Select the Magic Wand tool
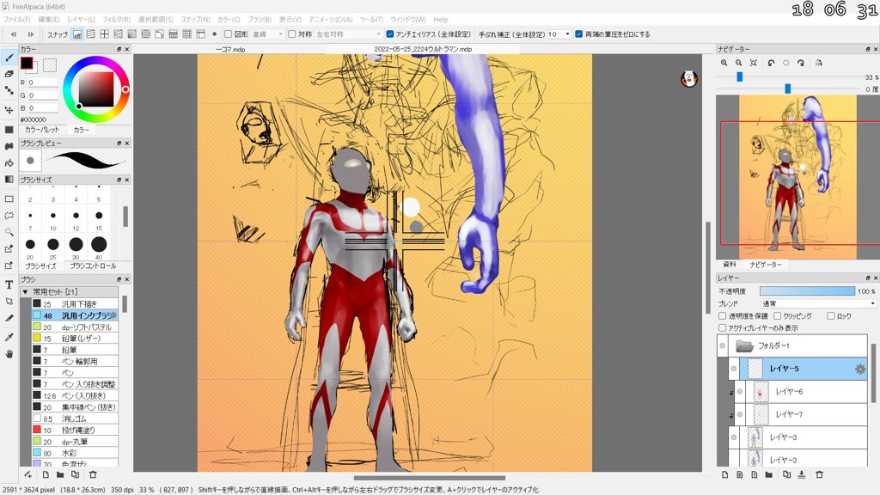Image resolution: width=880 pixels, height=495 pixels. click(9, 232)
